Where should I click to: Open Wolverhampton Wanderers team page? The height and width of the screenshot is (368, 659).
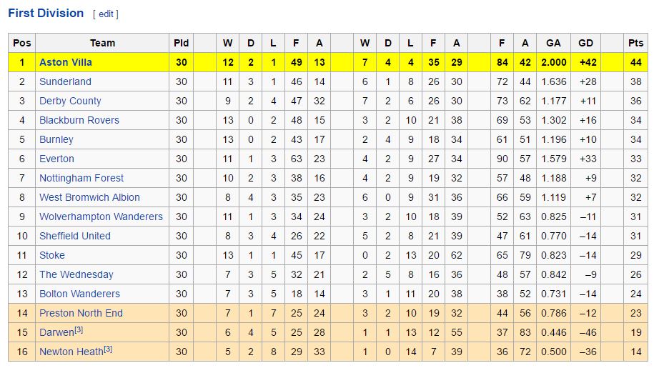pos(101,217)
